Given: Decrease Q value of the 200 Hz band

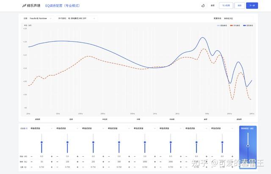Looking at the screenshot, I should [x=83, y=167].
